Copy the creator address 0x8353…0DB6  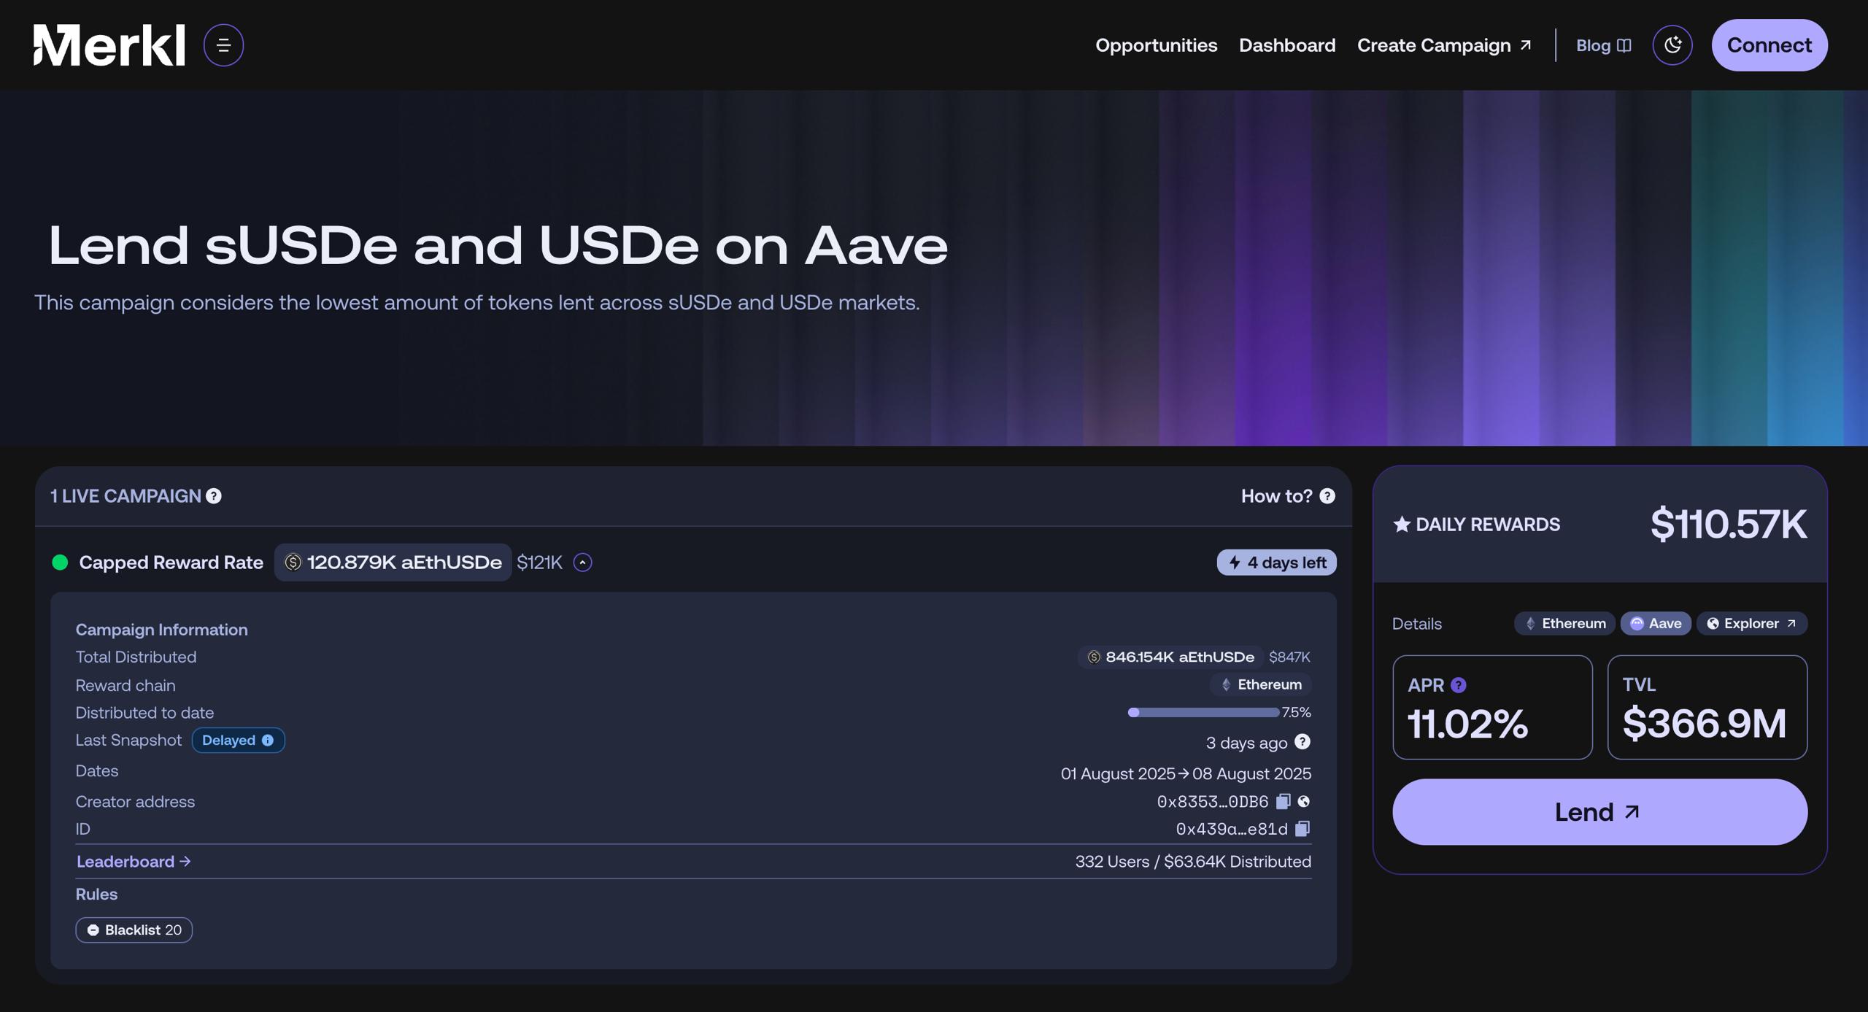click(x=1283, y=801)
